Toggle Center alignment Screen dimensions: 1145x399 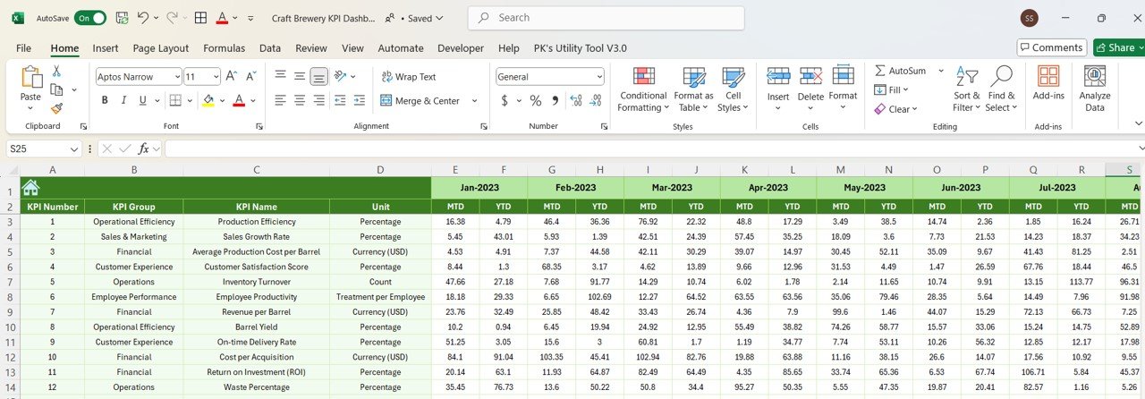[x=300, y=100]
